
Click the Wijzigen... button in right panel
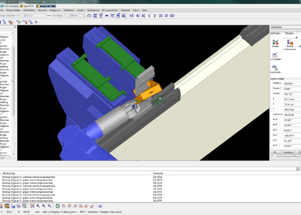(290, 33)
